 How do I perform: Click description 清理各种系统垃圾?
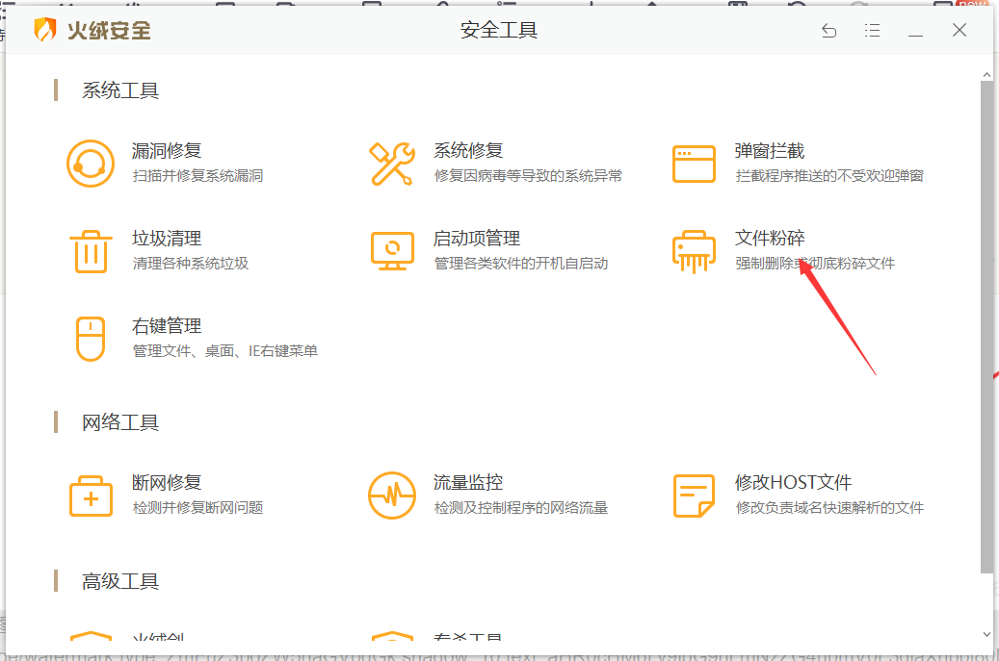(x=191, y=264)
